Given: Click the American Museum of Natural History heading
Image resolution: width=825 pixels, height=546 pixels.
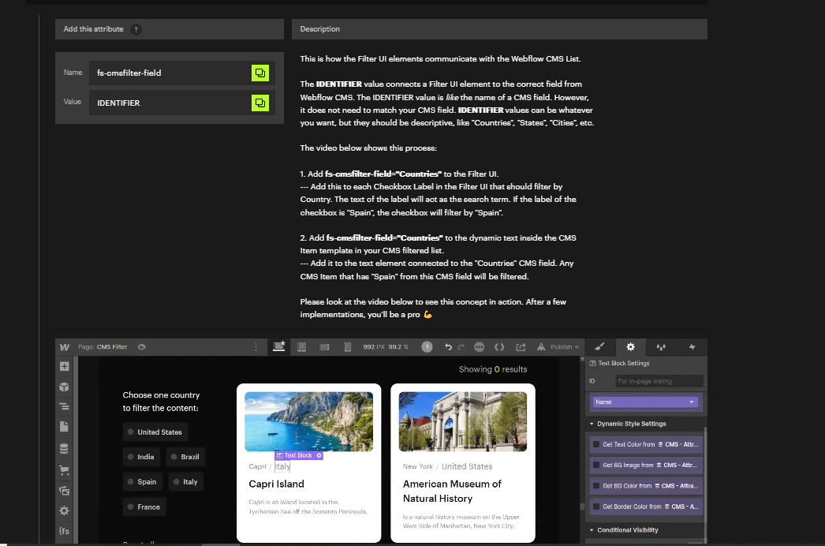Looking at the screenshot, I should (x=452, y=492).
